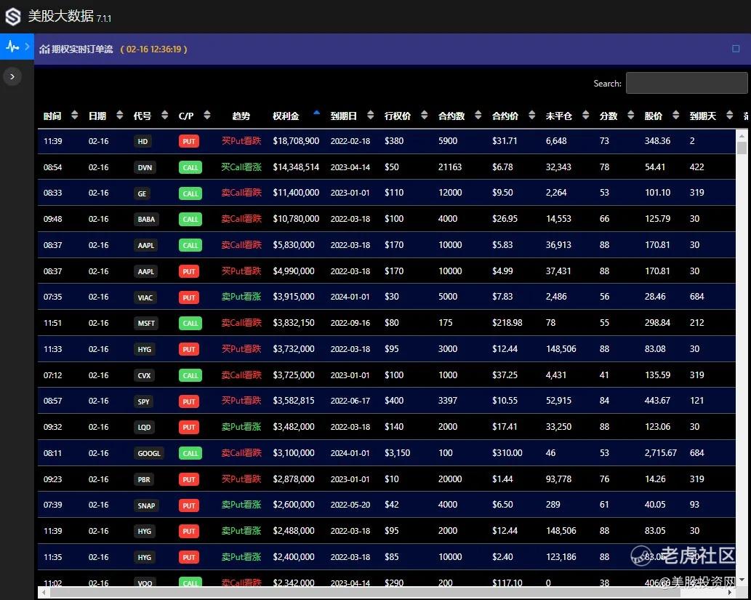
Task: Sort table by 日期 column
Action: [105, 116]
